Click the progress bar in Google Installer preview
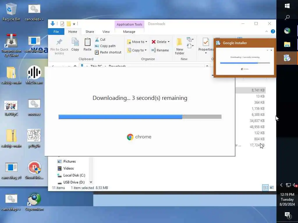 [245, 63]
